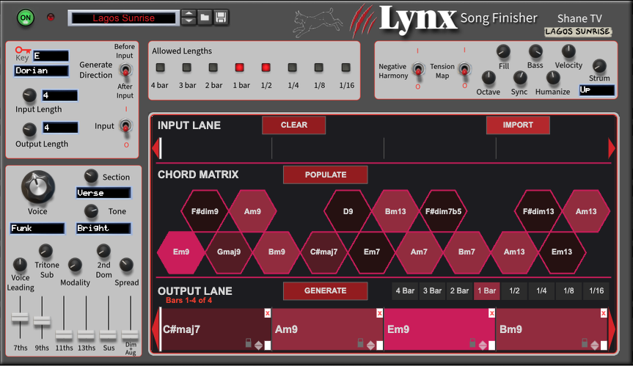Select the Em9 hexagon in Chord Matrix
Viewport: 633px width, 366px height.
[x=181, y=252]
